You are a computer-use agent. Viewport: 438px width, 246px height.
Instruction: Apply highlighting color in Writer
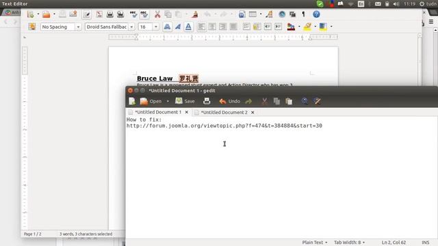pyautogui.click(x=307, y=27)
